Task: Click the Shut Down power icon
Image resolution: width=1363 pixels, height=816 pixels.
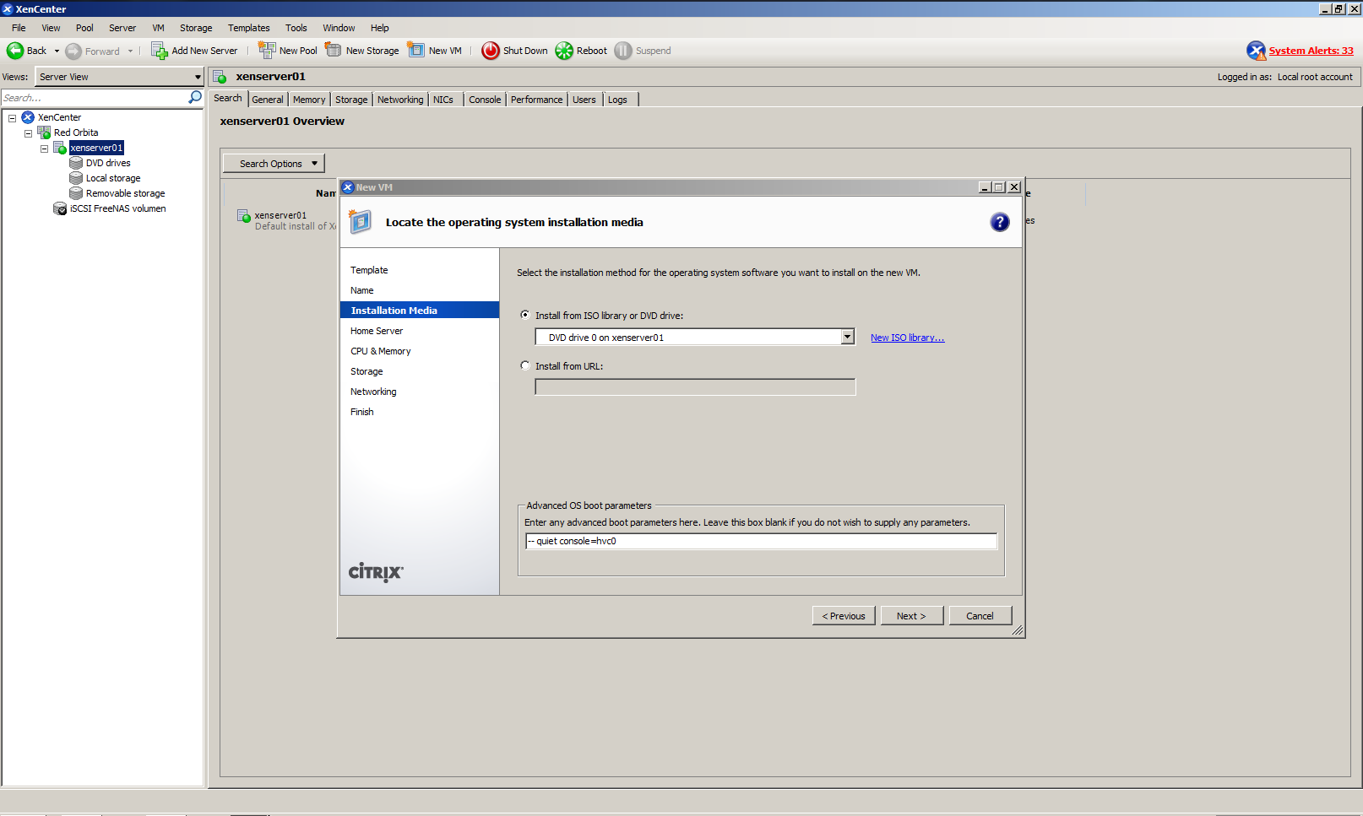Action: coord(490,51)
